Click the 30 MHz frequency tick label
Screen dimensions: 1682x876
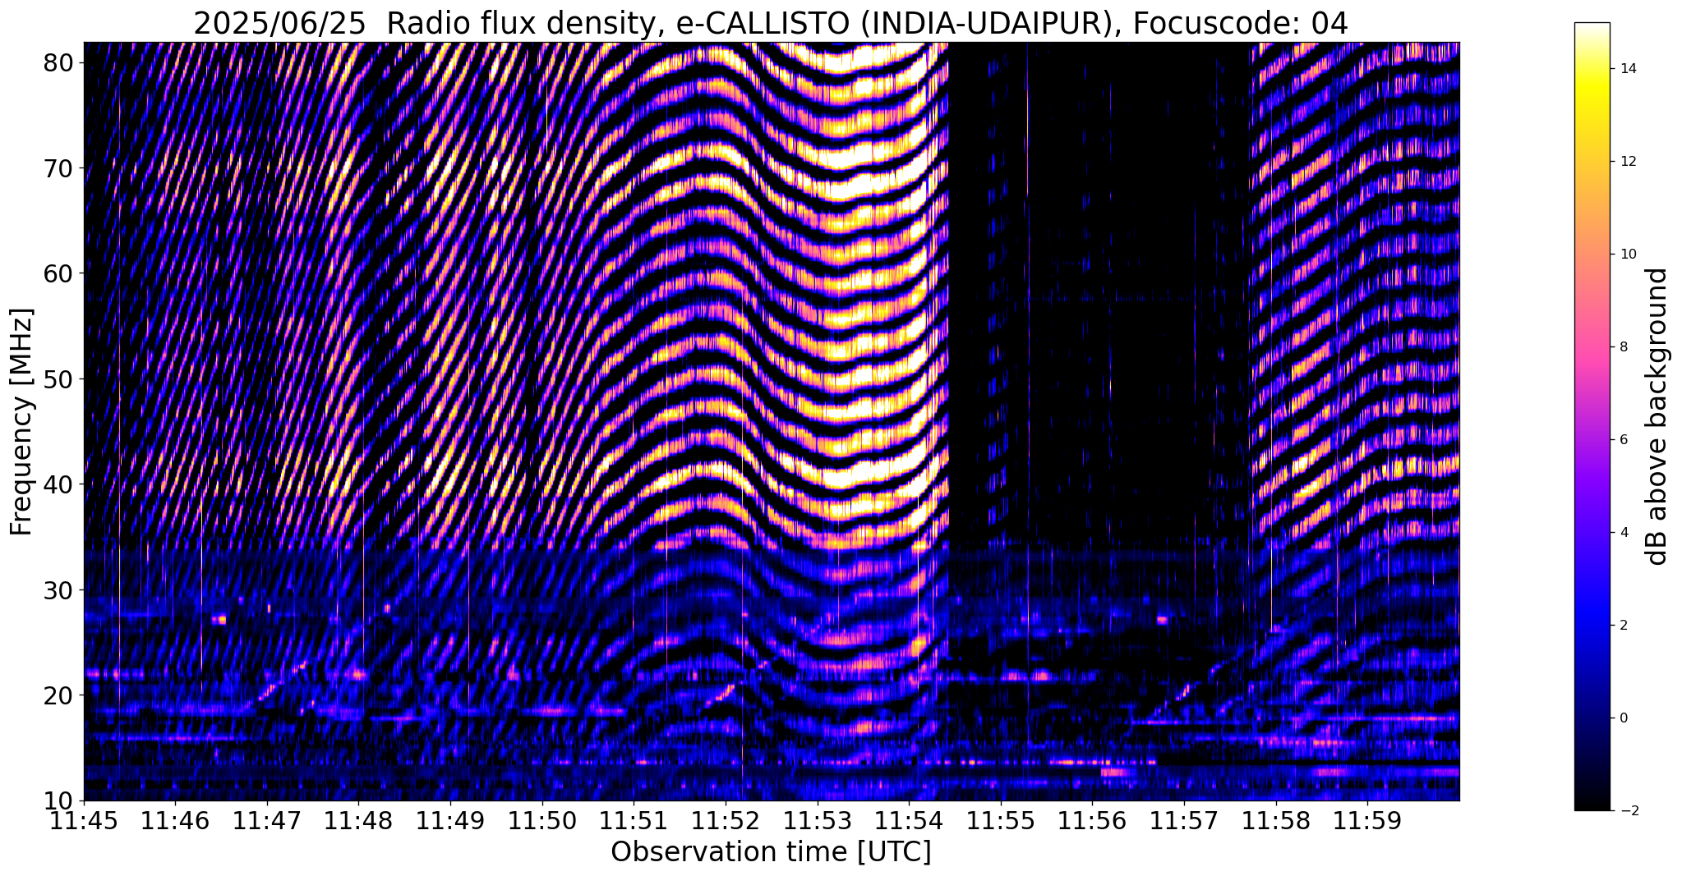(x=60, y=590)
